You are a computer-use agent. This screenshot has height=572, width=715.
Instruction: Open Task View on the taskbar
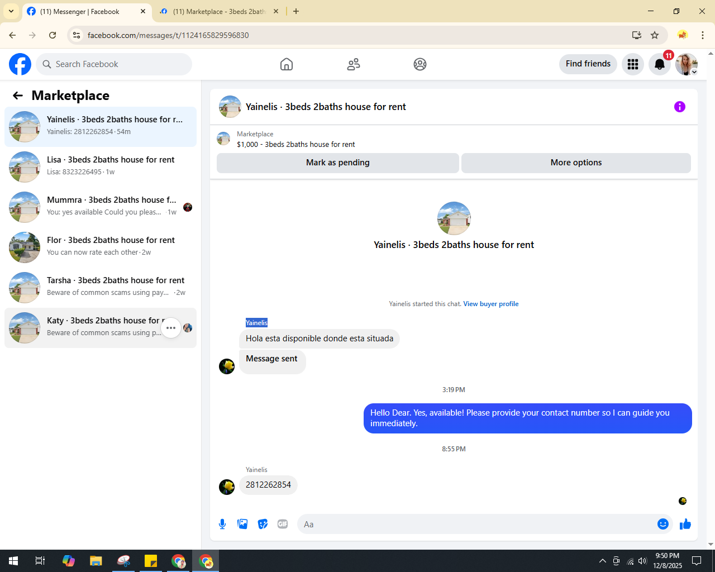[40, 561]
